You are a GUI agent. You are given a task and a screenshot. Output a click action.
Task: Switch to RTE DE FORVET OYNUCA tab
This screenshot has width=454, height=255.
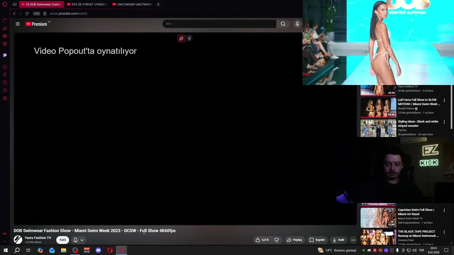87,4
